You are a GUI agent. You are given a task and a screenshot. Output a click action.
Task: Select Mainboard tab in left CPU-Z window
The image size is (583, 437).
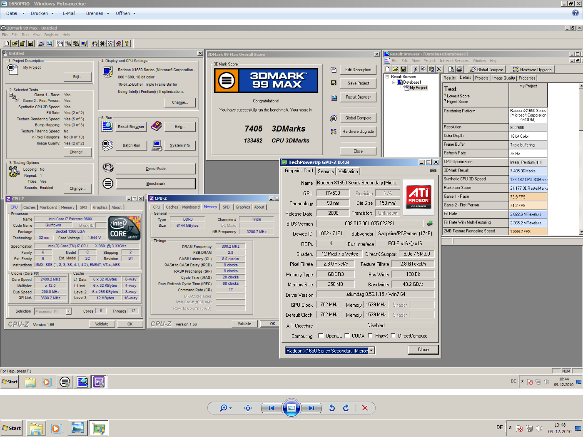[48, 207]
